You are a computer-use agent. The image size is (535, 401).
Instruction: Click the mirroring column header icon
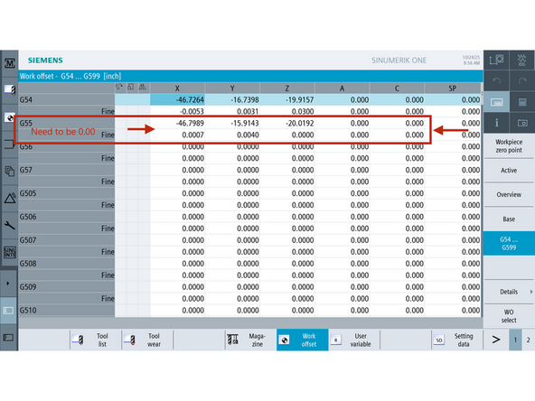click(x=142, y=88)
